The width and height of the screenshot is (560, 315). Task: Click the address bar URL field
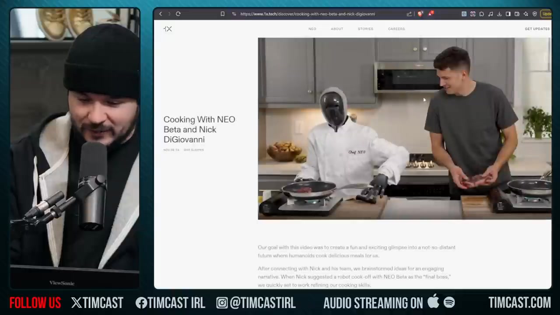click(308, 14)
